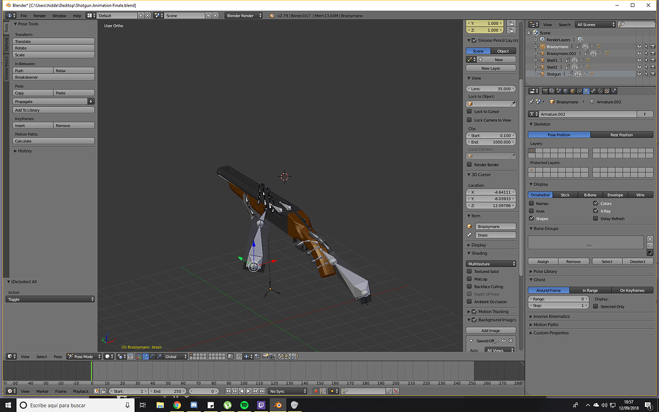Screen dimensions: 659x412
Task: Open the Multitexture shading dropdown
Action: [x=491, y=263]
